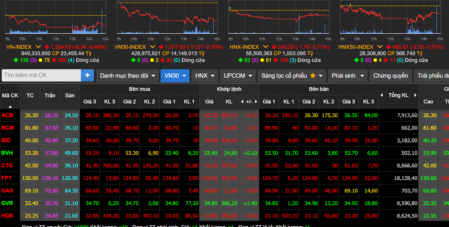The image size is (449, 227).
Task: Open the HNX market dropdown
Action: pos(205,76)
